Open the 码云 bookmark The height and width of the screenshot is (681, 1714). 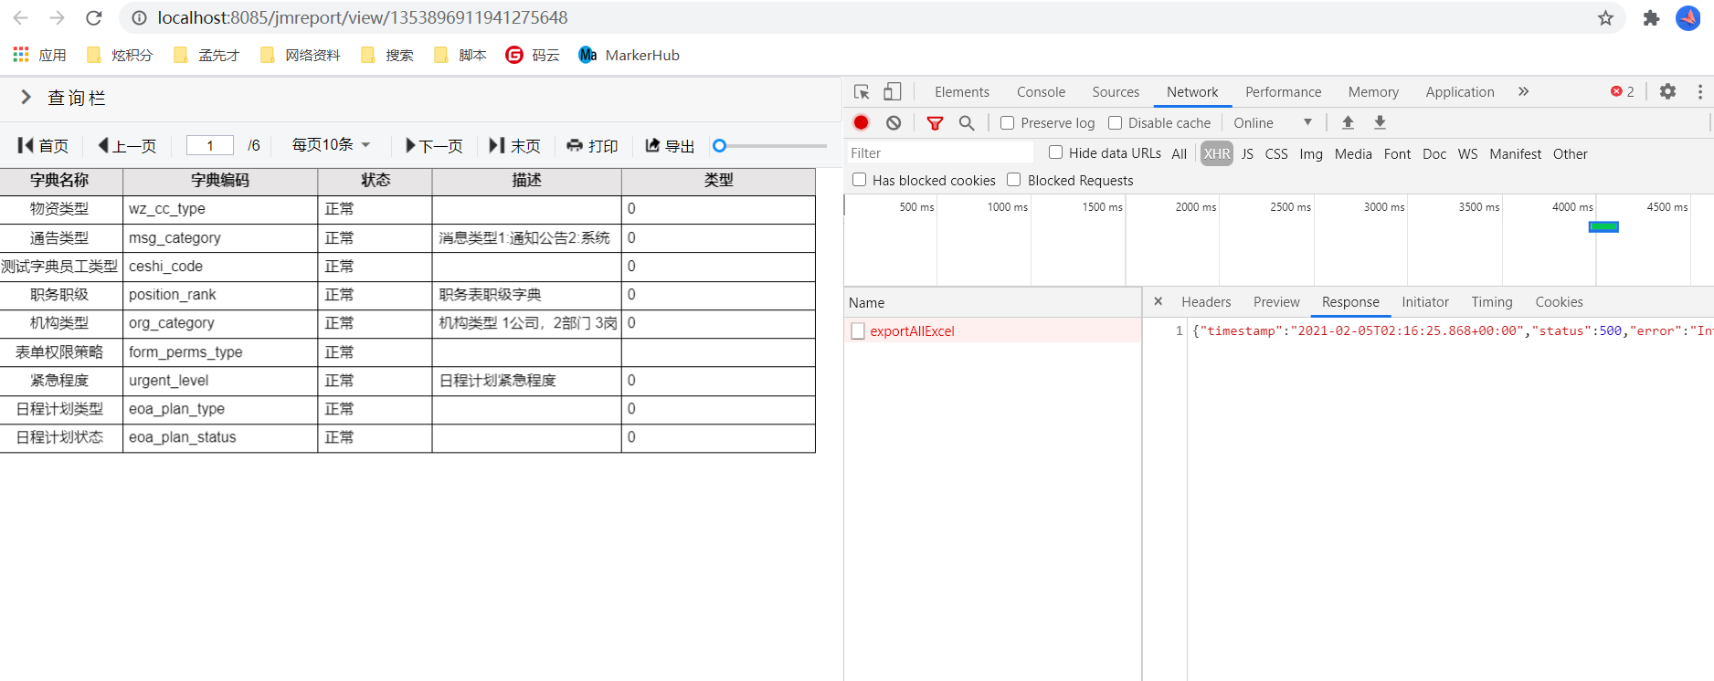pos(533,56)
